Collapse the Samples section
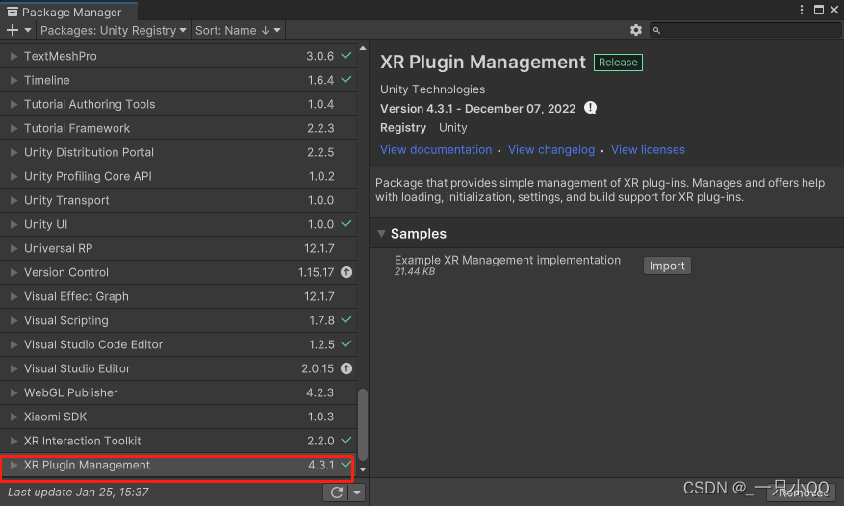This screenshot has height=506, width=844. 382,234
